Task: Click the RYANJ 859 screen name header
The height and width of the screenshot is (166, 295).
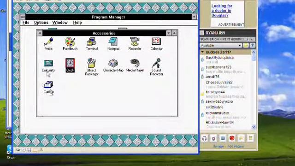Action: coord(215,33)
